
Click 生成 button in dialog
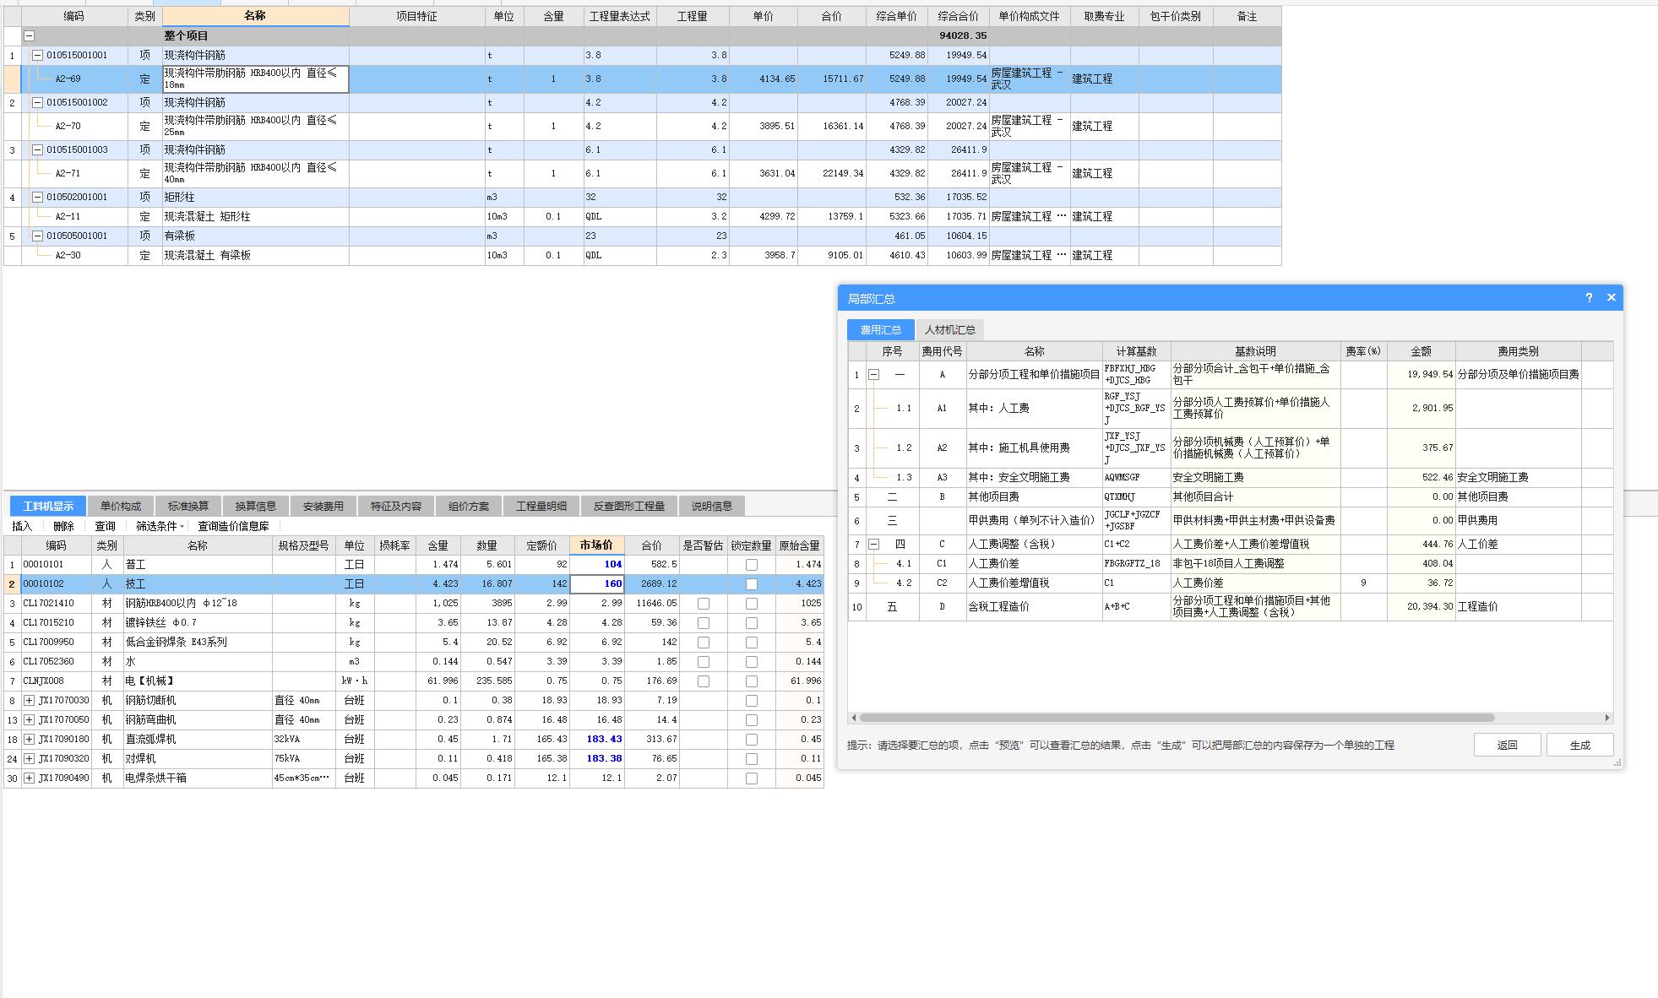coord(1580,745)
